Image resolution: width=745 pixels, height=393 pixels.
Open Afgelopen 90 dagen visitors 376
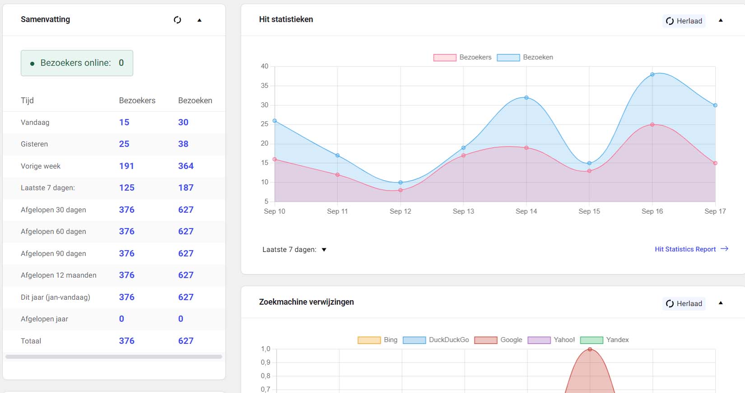126,253
